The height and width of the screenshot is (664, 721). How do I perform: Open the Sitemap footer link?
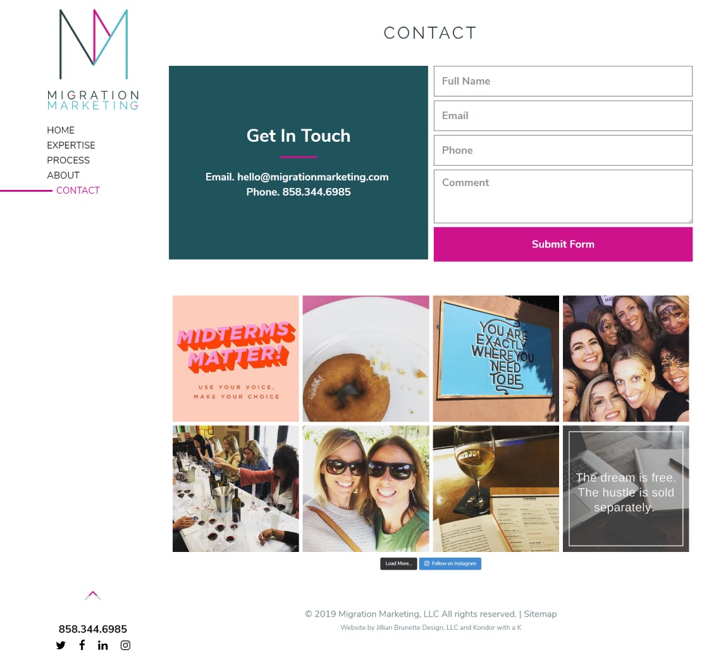click(540, 614)
